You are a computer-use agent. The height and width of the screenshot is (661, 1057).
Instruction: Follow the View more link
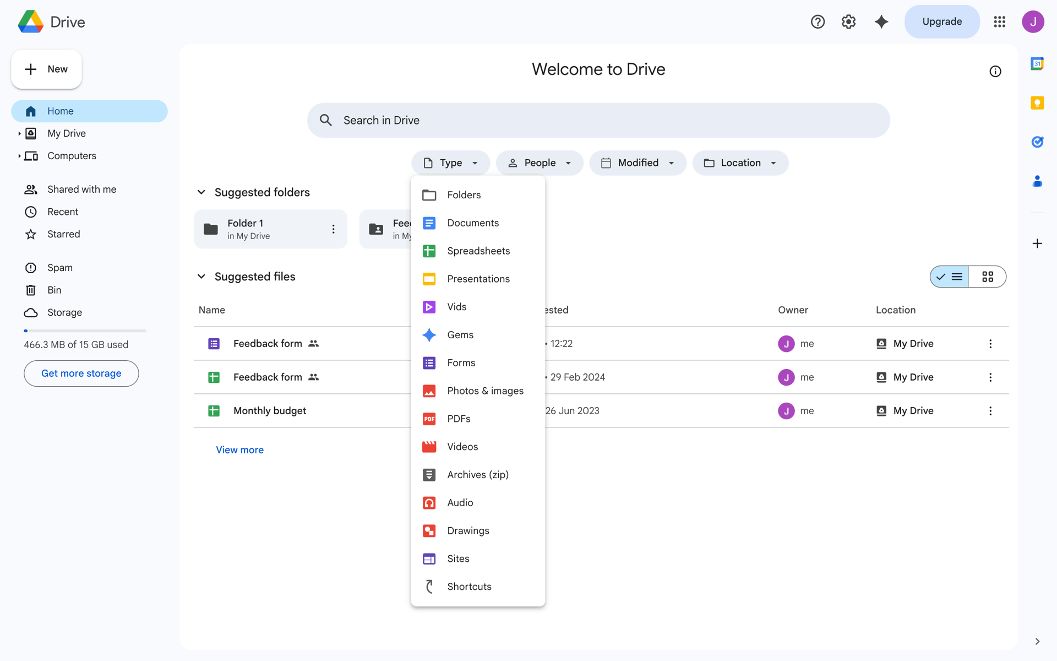(x=239, y=450)
